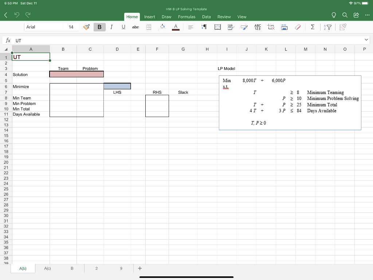Image resolution: width=373 pixels, height=280 pixels.
Task: Click the Days Available label cell
Action: 31,114
